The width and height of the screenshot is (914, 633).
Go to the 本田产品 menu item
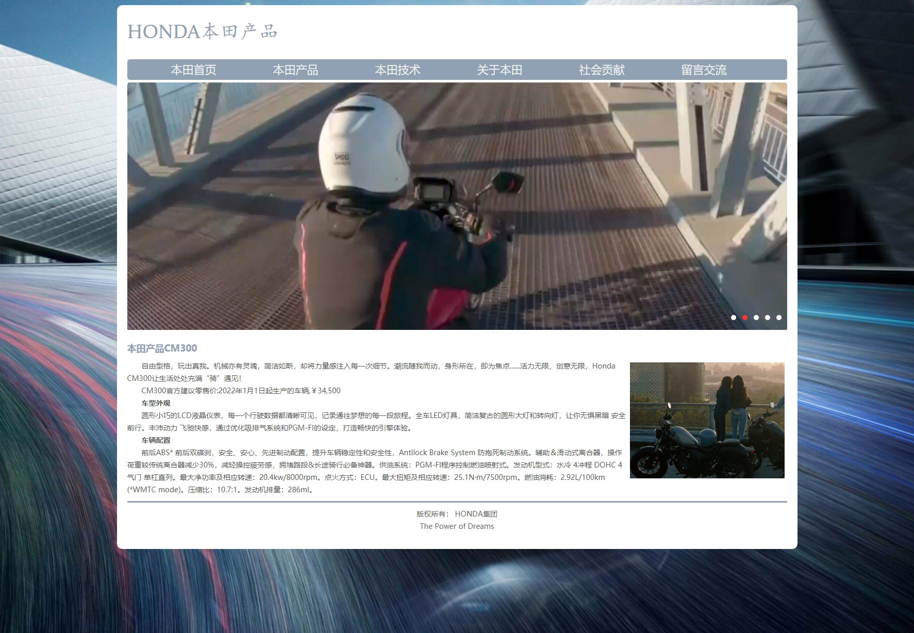click(x=295, y=70)
